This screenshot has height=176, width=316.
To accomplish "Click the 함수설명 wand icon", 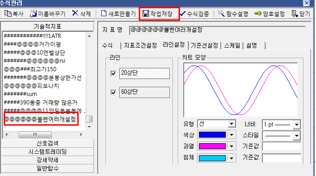I will tap(221, 13).
